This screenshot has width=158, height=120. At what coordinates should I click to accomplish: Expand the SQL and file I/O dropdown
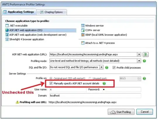(x=101, y=67)
